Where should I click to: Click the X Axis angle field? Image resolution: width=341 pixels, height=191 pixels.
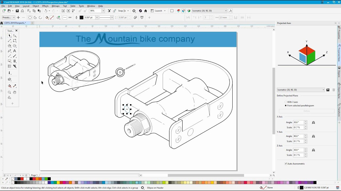(x=298, y=122)
